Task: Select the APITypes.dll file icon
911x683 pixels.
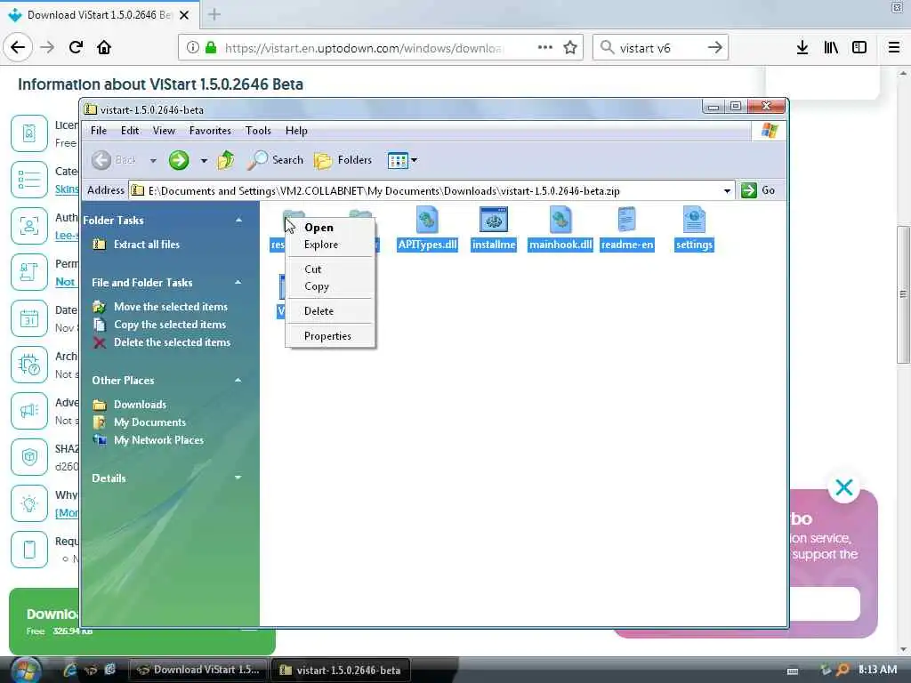Action: click(427, 221)
